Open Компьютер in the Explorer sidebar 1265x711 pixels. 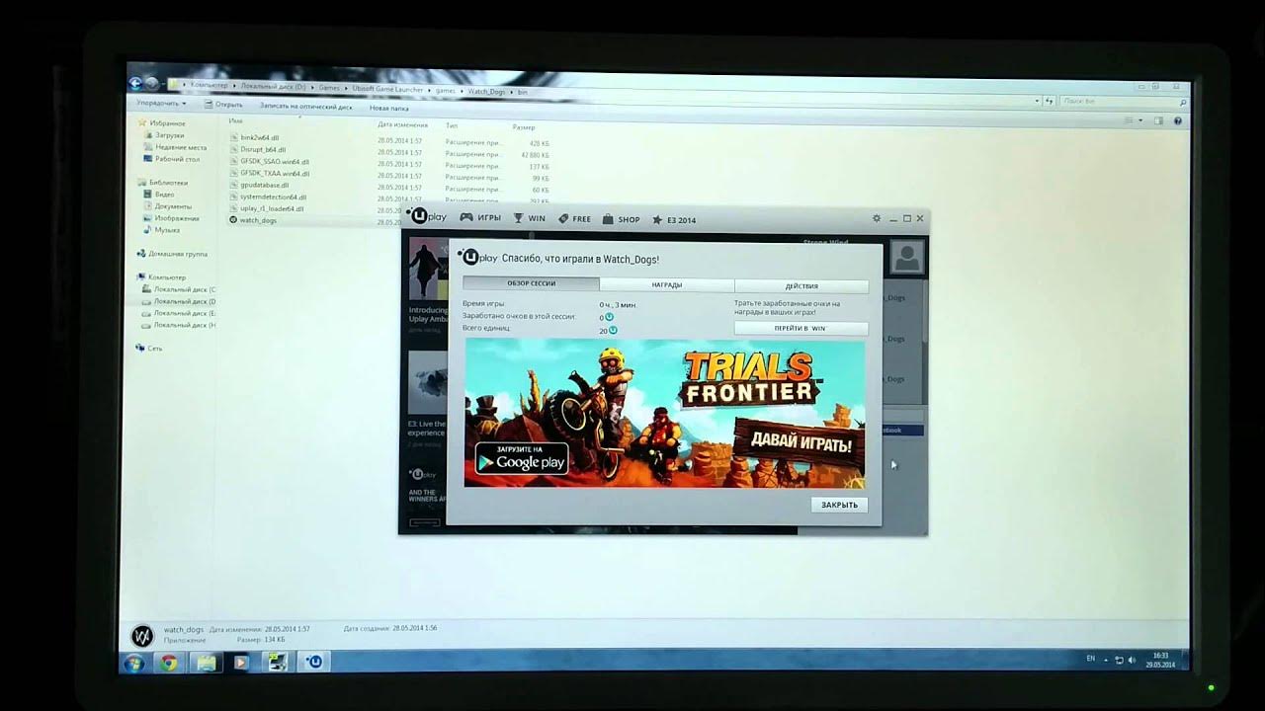pyautogui.click(x=161, y=277)
